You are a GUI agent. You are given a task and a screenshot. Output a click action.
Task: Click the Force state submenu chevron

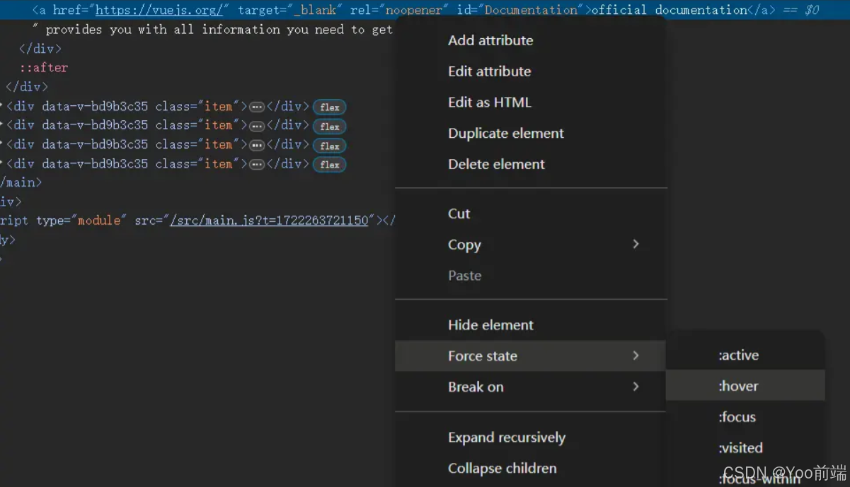point(636,356)
